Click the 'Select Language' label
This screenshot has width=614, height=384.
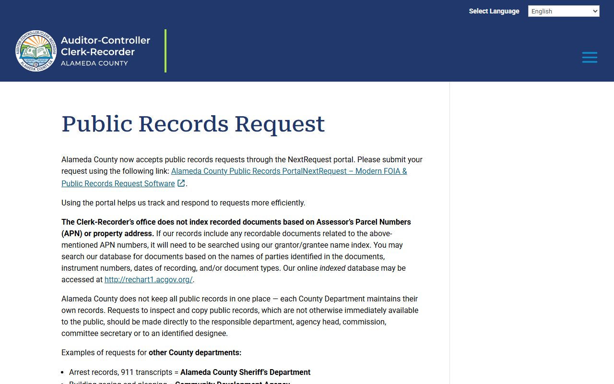(494, 11)
